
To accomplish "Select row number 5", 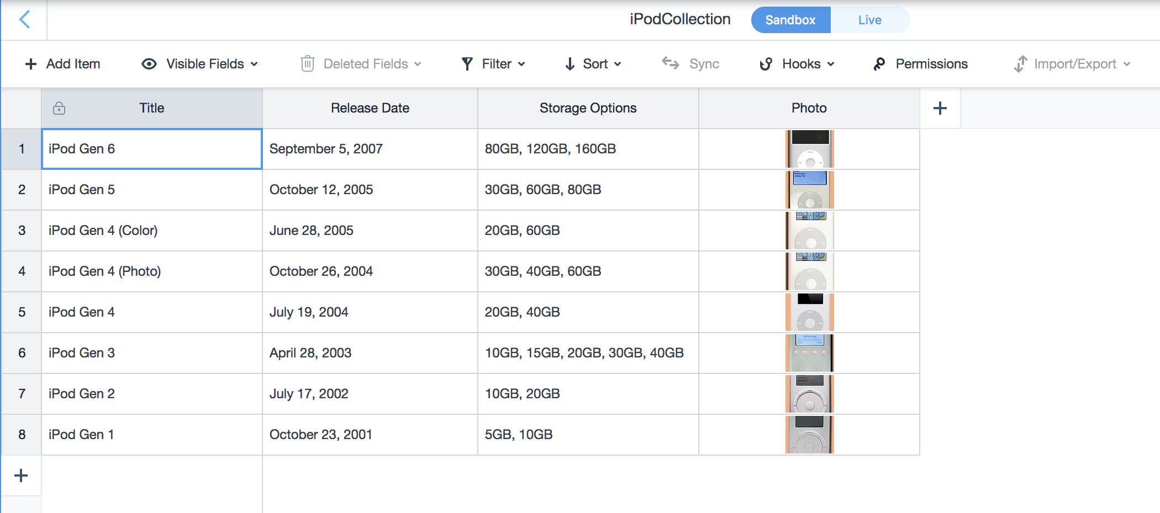I will pos(22,312).
